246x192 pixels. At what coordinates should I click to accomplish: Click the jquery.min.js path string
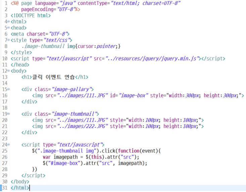click(152, 59)
